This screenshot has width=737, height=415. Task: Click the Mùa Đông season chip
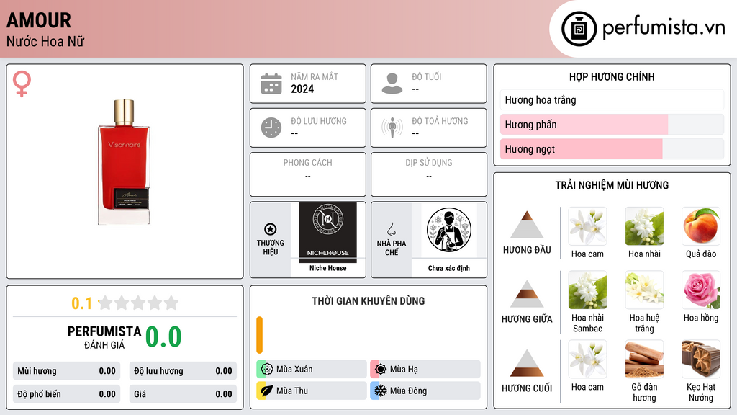pos(425,391)
